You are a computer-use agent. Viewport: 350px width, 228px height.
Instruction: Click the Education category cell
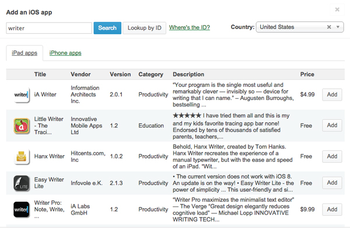coord(151,126)
